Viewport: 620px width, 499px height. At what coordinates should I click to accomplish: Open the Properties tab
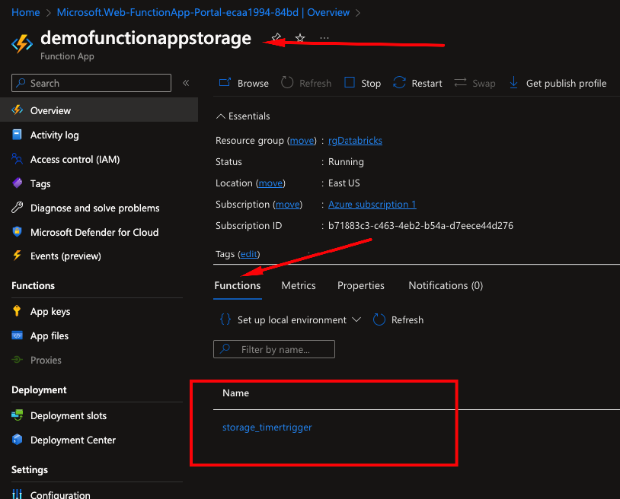(x=360, y=285)
